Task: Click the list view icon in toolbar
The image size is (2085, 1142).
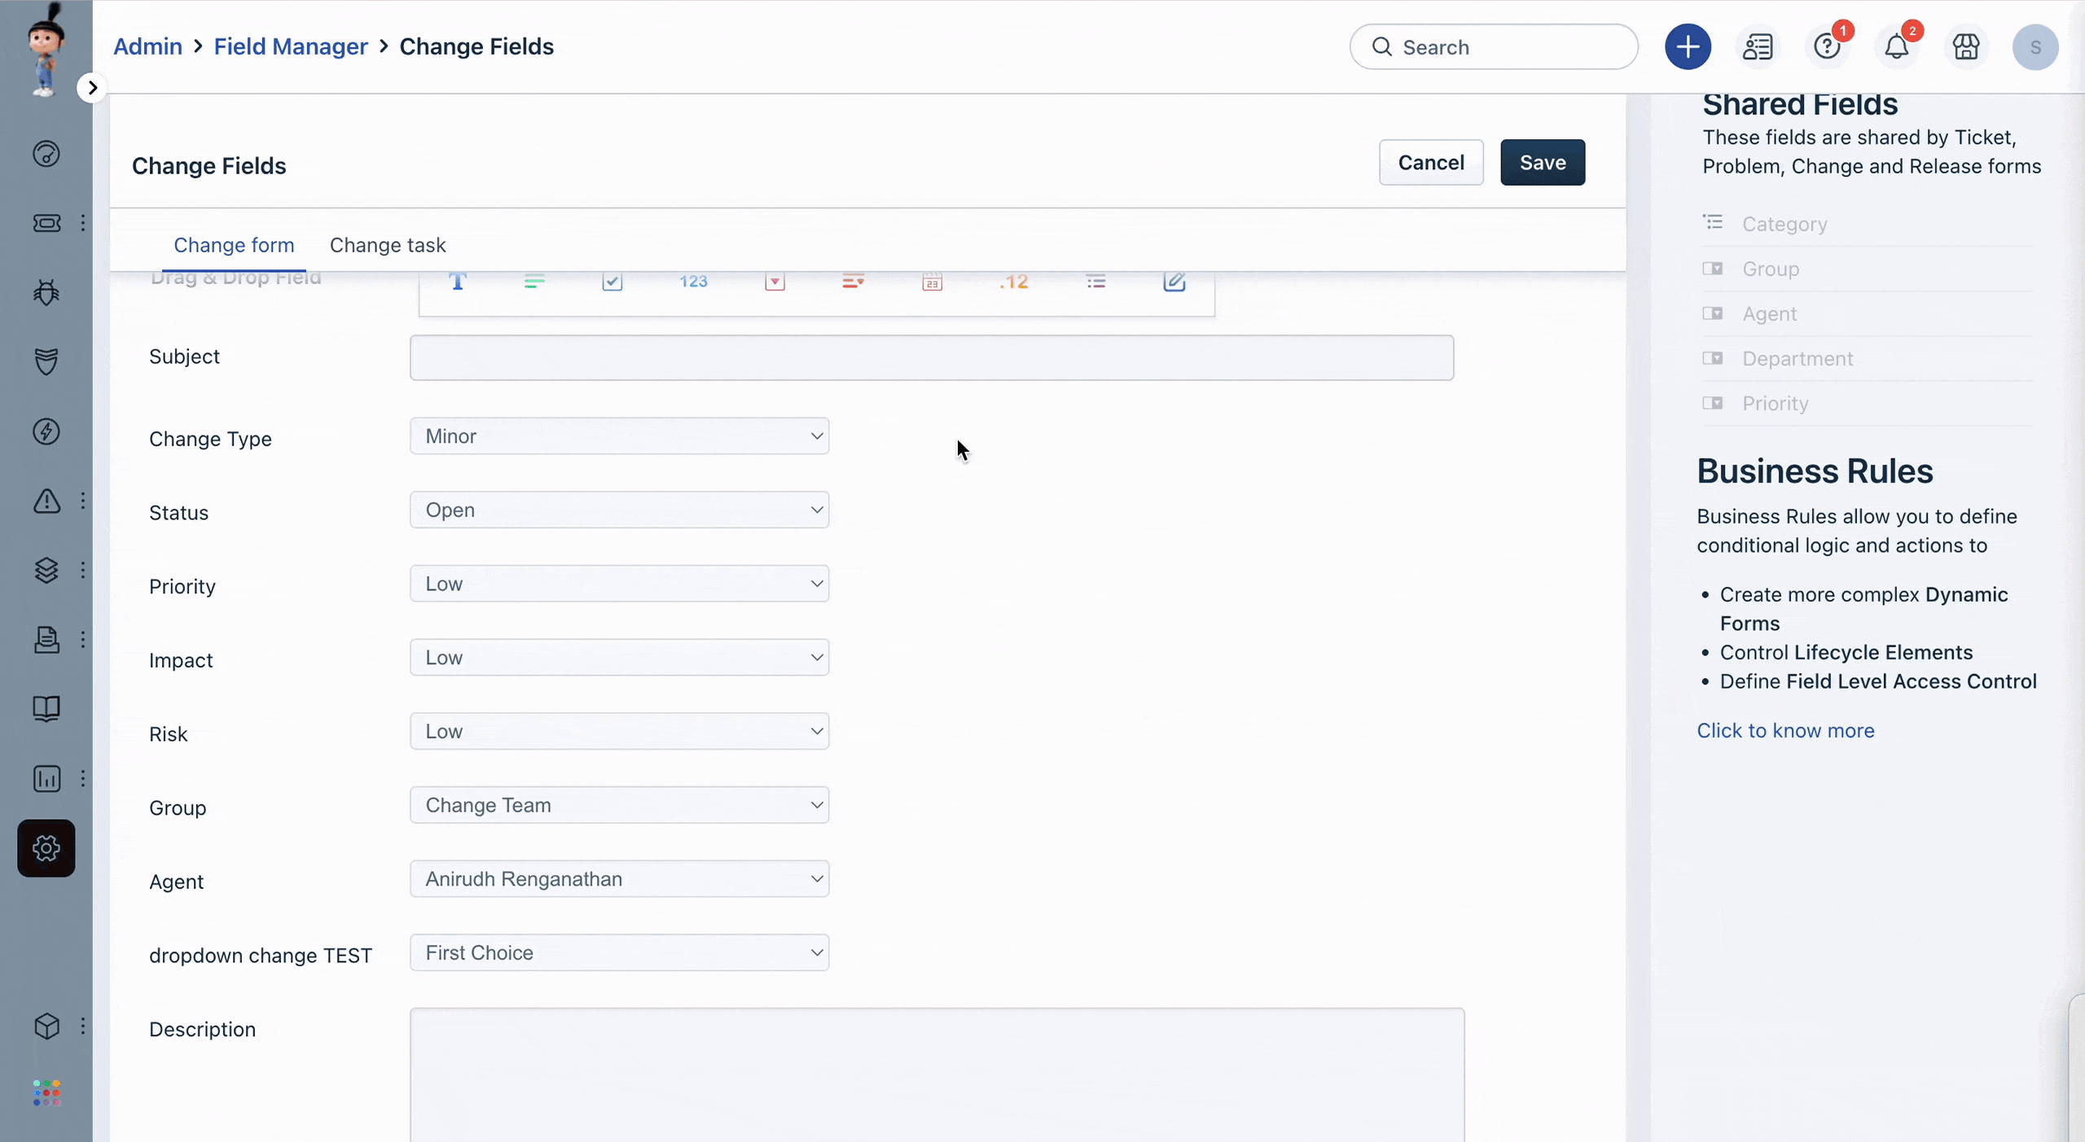Action: tap(1096, 282)
